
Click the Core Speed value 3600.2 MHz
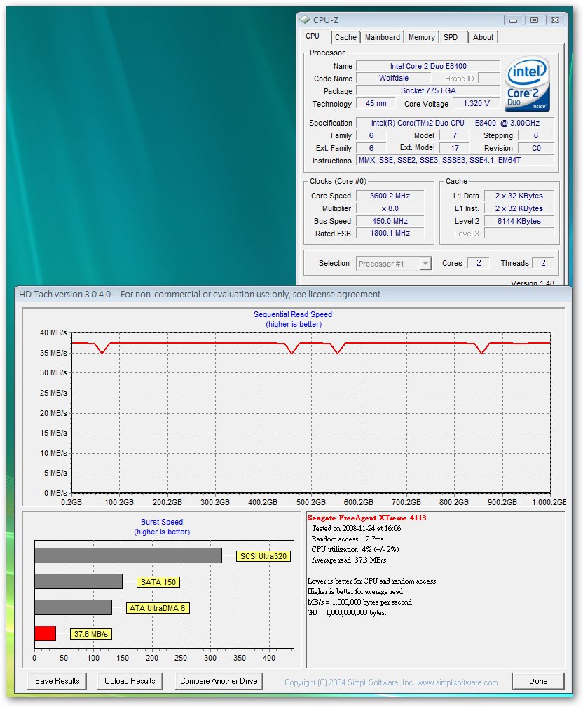pyautogui.click(x=390, y=196)
